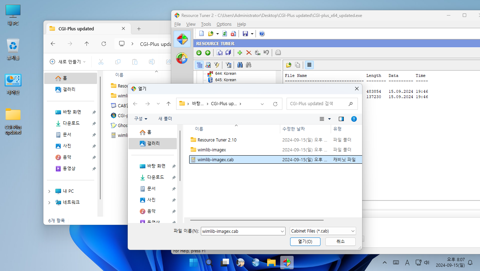Open the 제어판 control panel desktop icon
The height and width of the screenshot is (271, 480).
click(13, 84)
